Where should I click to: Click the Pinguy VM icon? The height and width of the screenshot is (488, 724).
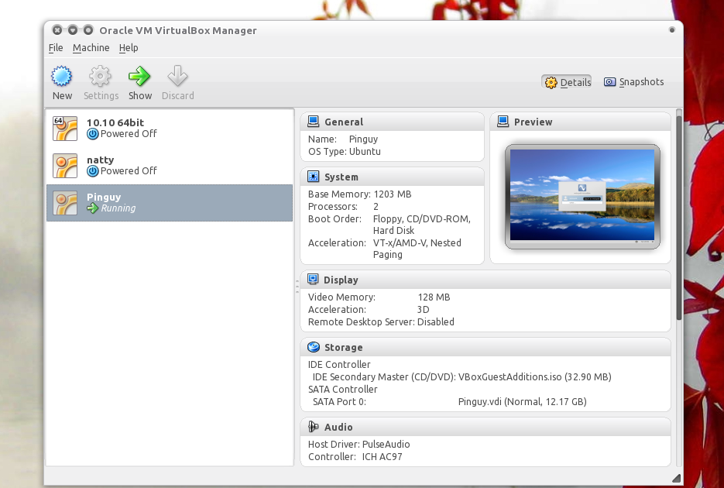click(64, 203)
